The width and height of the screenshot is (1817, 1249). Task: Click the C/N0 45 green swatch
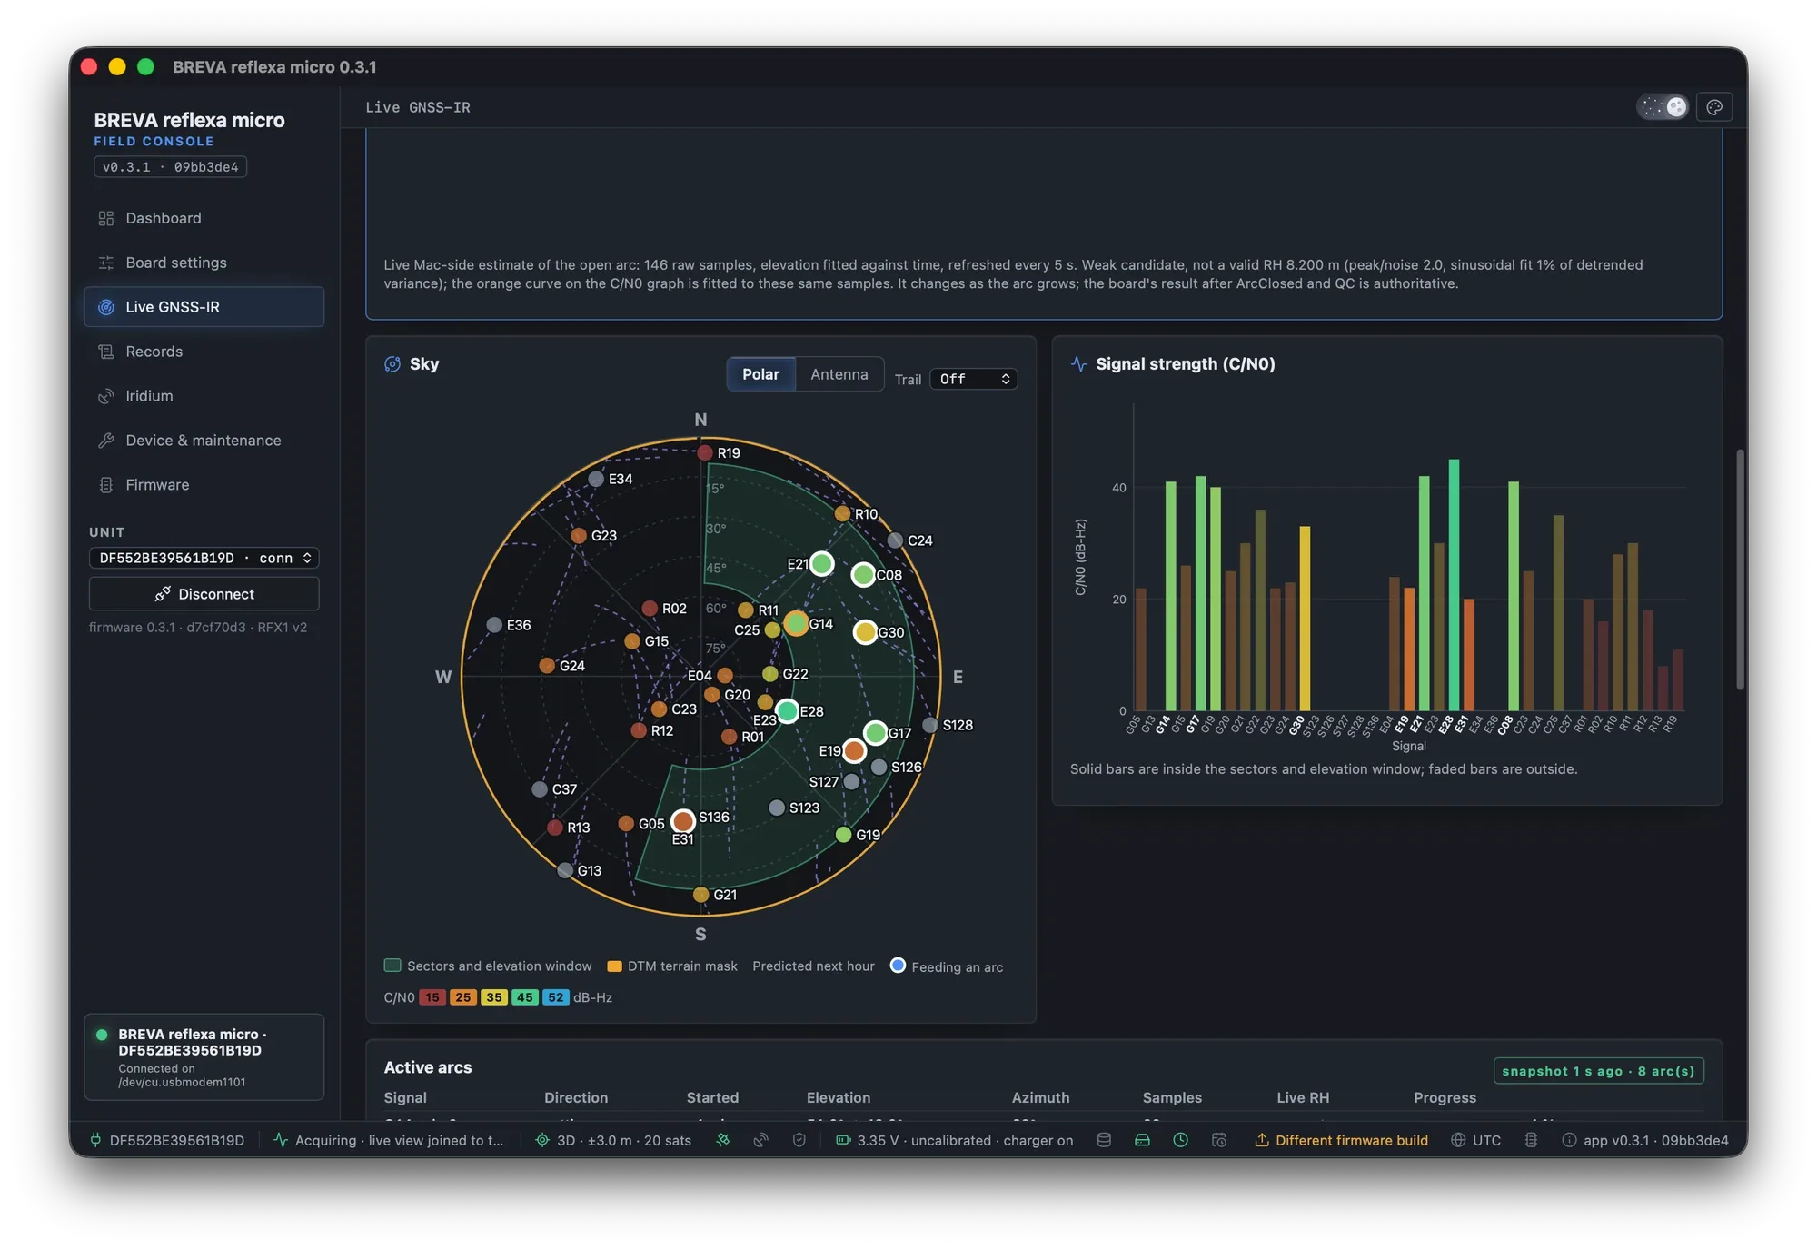point(525,997)
